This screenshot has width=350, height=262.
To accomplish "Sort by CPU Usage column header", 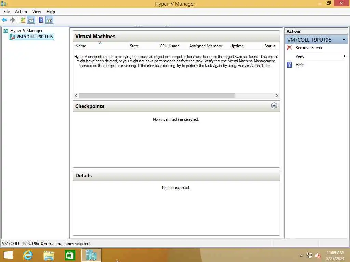I will tap(170, 46).
